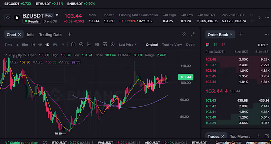This screenshot has width=271, height=144.
Task: Switch chart interval to 1W
Action: (x=55, y=45)
